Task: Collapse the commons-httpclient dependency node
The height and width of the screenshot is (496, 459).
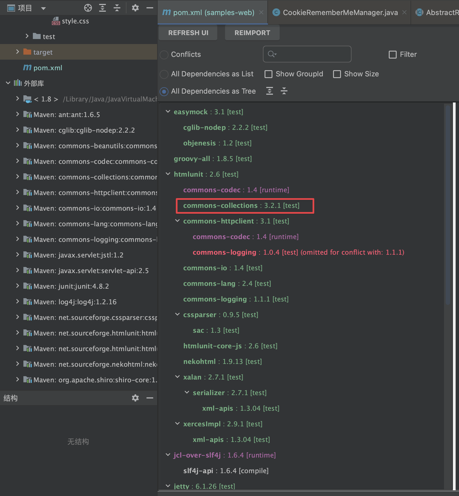Action: coord(177,221)
